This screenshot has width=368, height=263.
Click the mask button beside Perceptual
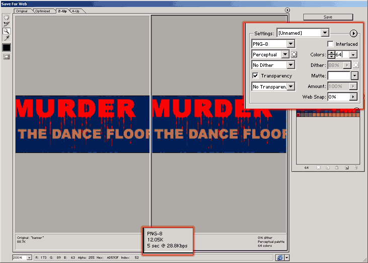tap(294, 55)
